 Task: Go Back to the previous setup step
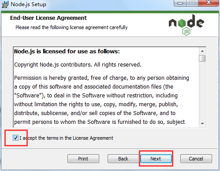pos(123,159)
